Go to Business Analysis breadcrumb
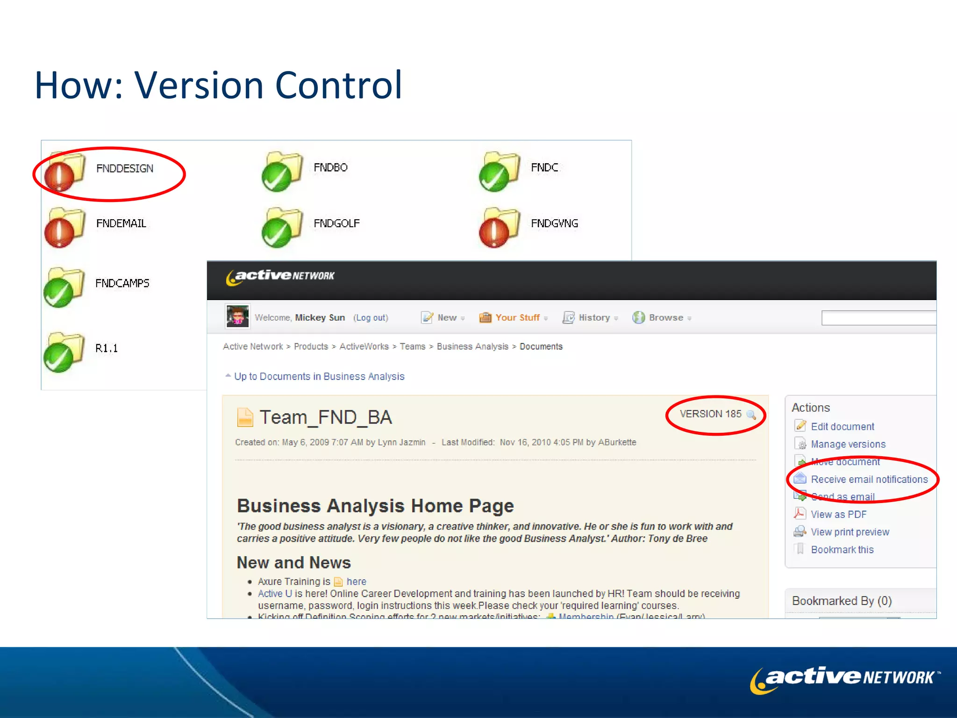The image size is (957, 718). point(472,346)
